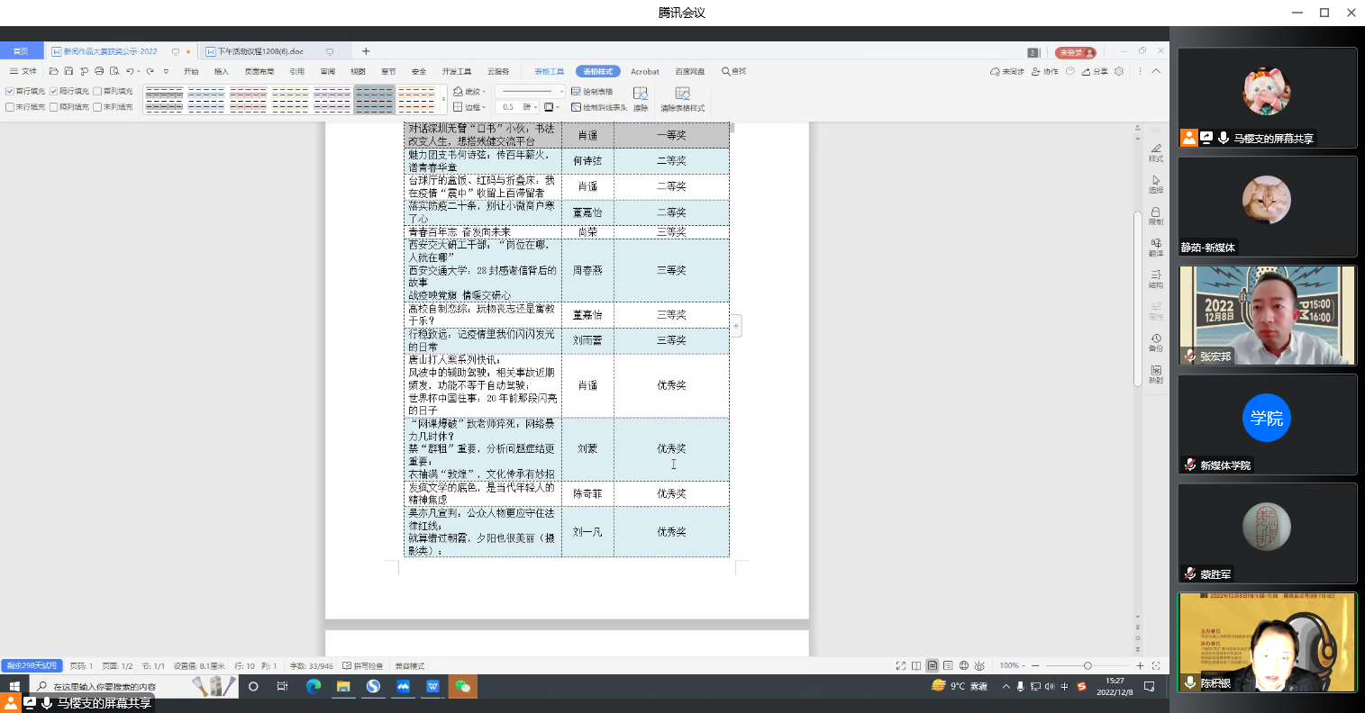Screen dimensions: 1365x713
Task: Uncheck the 首行填充 checkbox
Action: click(10, 92)
